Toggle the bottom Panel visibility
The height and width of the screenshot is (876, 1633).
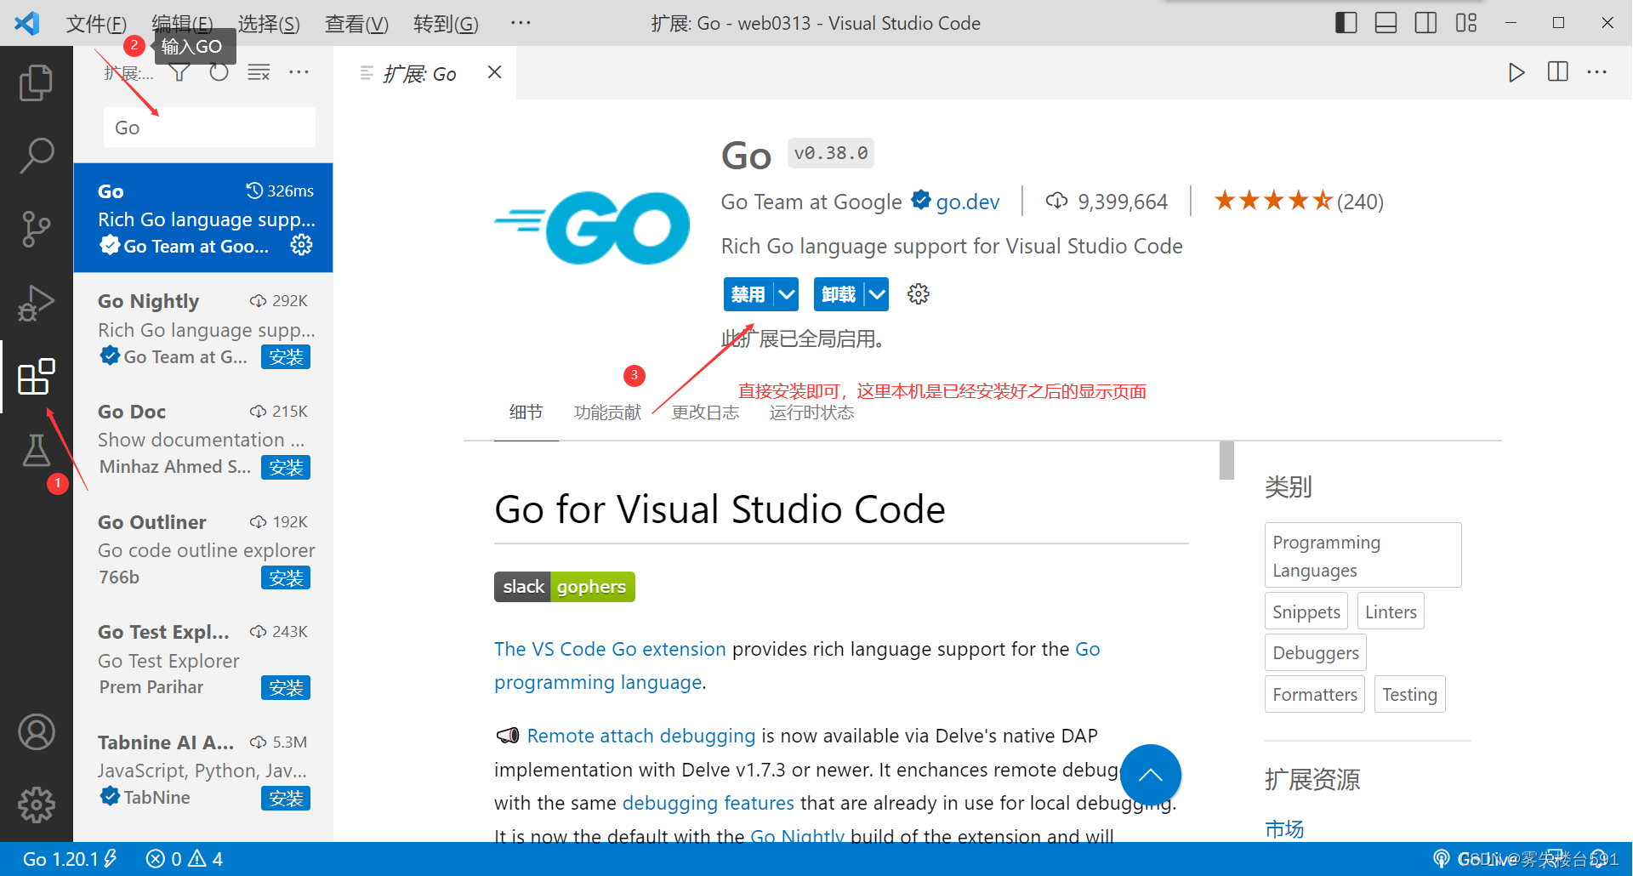click(x=1385, y=23)
